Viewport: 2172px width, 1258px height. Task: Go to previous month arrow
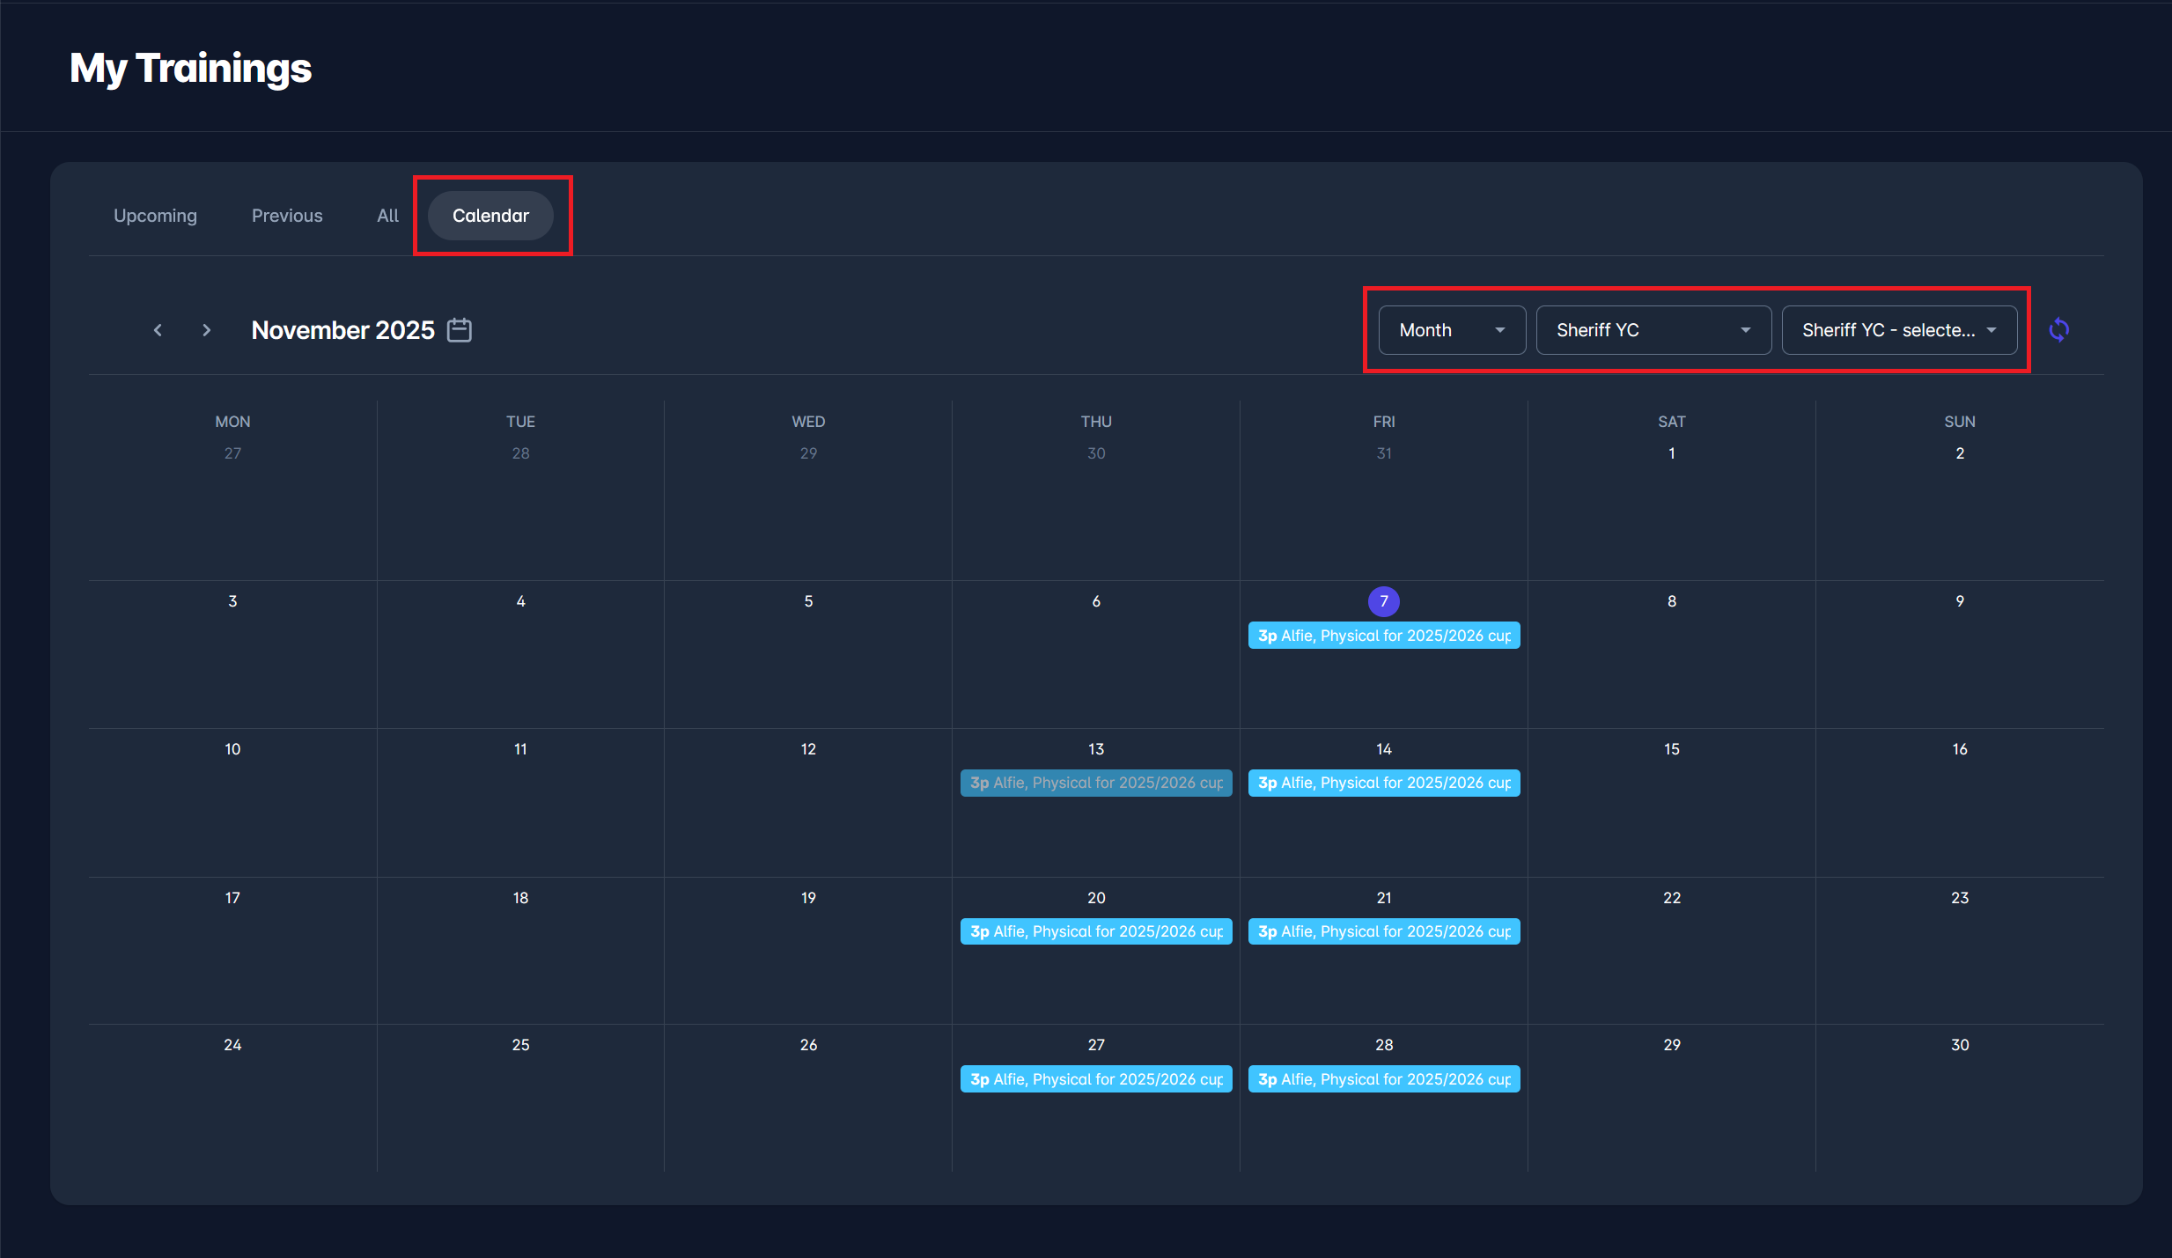158,330
